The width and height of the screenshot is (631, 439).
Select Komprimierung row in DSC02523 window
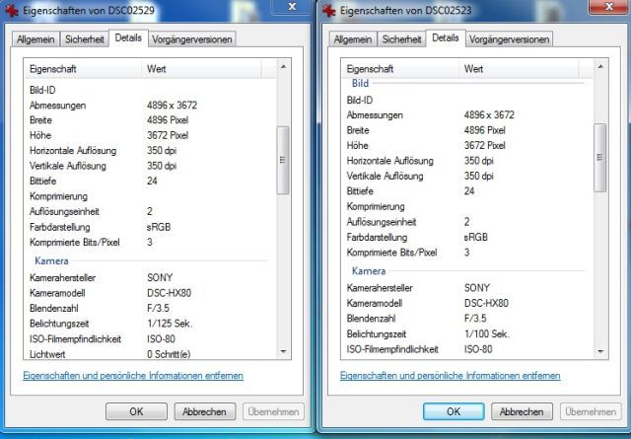[x=467, y=206]
